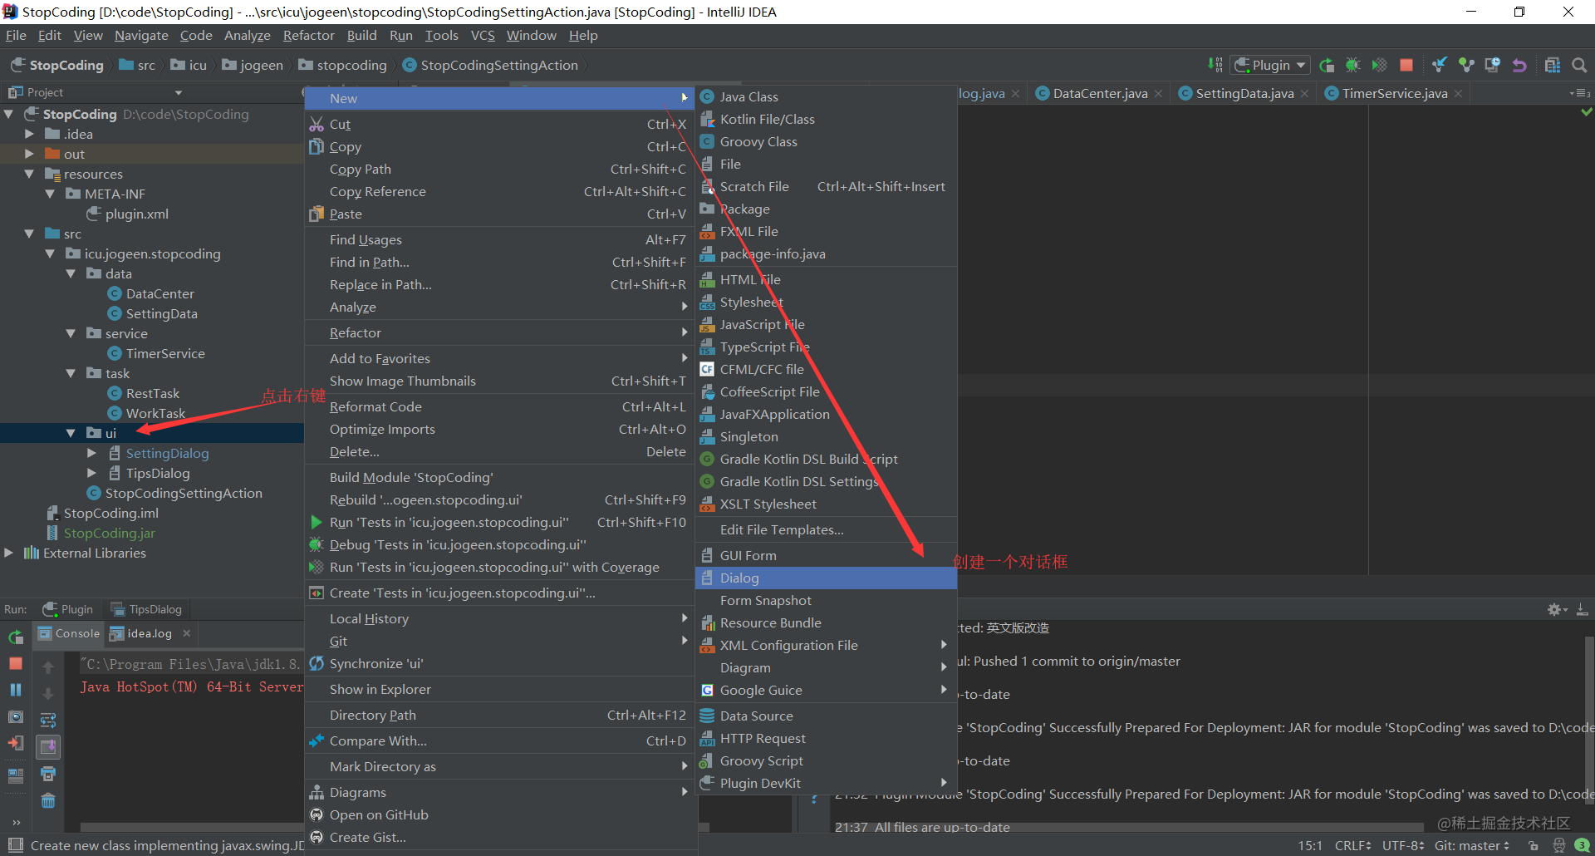The width and height of the screenshot is (1595, 856).
Task: Select Java Class in New submenu
Action: pos(826,96)
